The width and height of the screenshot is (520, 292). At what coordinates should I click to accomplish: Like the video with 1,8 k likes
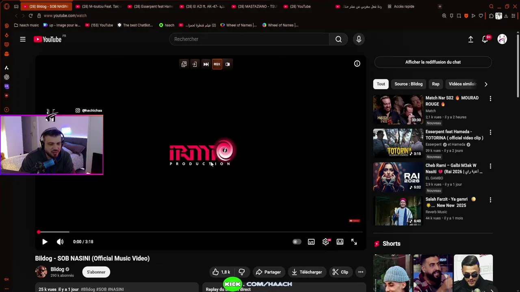(x=221, y=272)
